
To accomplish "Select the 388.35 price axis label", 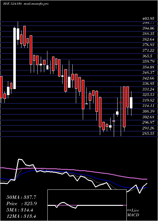I will click(x=148, y=34).
